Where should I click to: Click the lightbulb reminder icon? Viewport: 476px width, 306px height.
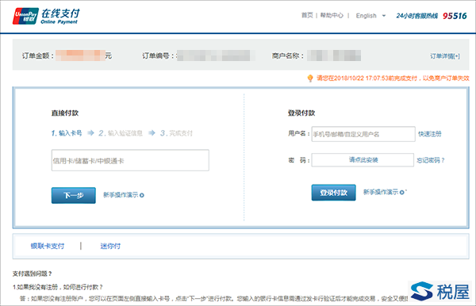pos(310,78)
